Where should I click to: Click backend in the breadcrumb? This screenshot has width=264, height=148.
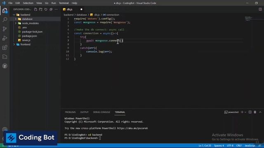coord(68,15)
